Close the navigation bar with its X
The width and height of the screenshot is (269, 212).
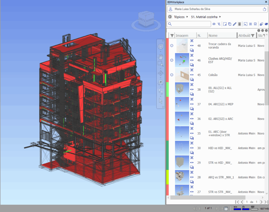click(163, 40)
